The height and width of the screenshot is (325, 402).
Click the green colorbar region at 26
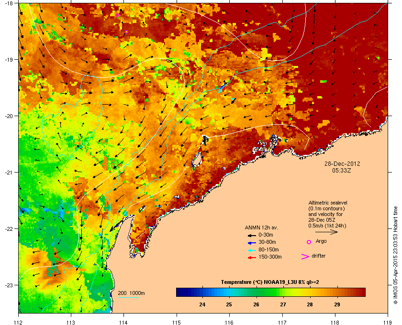pyautogui.click(x=256, y=292)
